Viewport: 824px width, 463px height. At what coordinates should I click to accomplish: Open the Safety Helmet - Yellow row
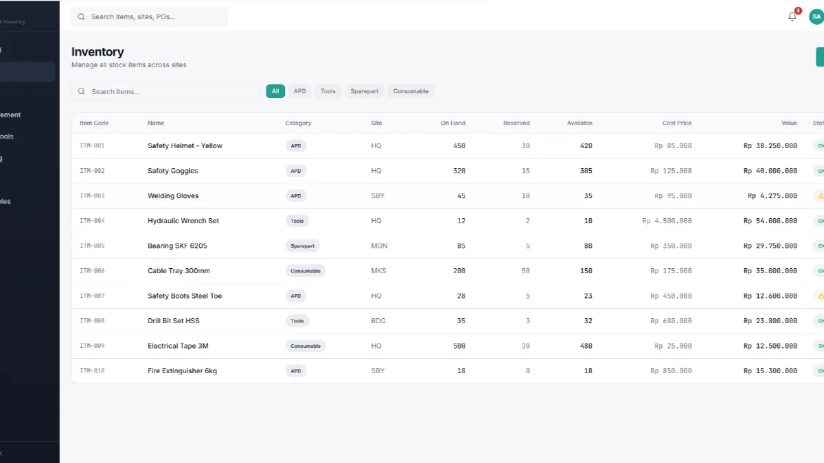pyautogui.click(x=448, y=145)
